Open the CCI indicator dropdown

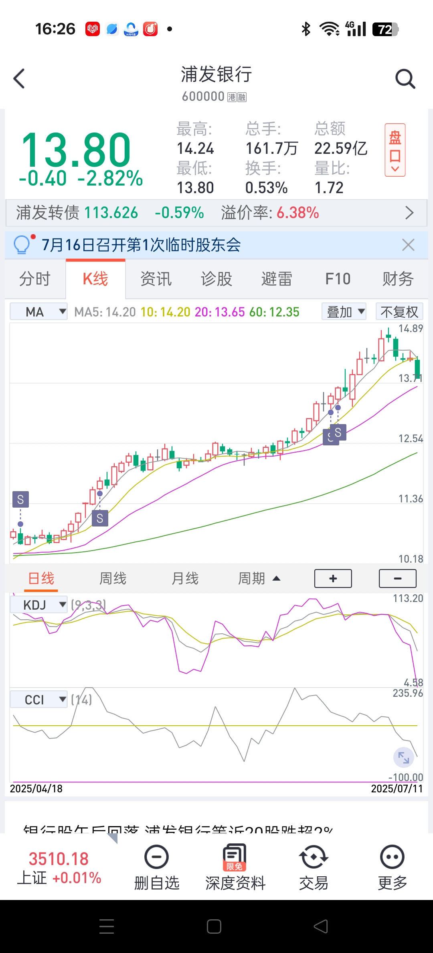pyautogui.click(x=38, y=700)
